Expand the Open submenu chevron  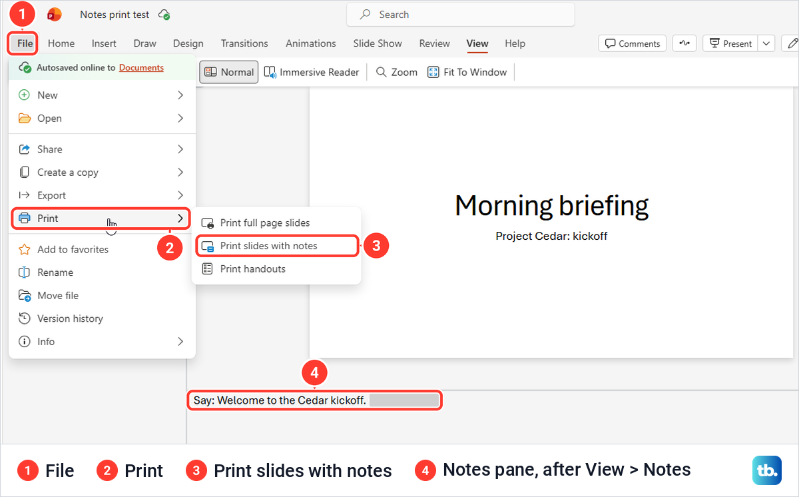click(180, 119)
